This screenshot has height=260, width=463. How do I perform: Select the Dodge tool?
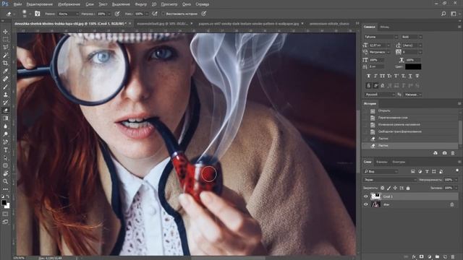[5, 134]
